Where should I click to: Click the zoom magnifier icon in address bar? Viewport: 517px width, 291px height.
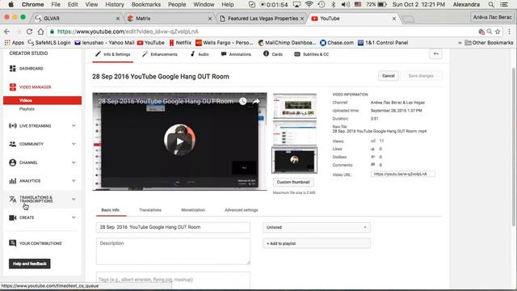[x=490, y=32]
